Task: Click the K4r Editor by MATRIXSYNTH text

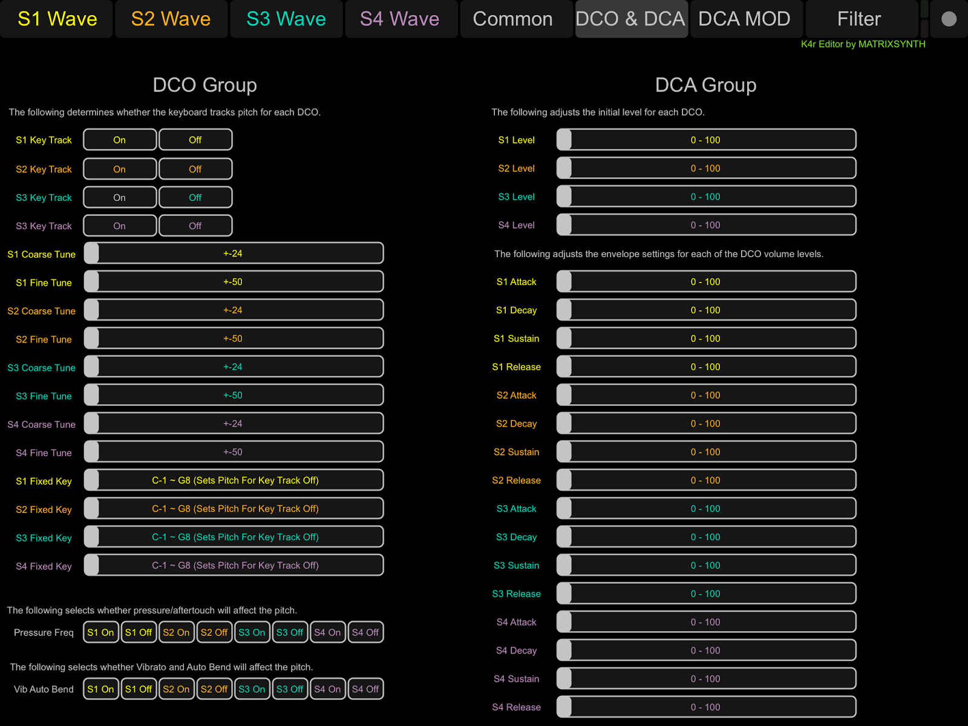Action: (863, 44)
